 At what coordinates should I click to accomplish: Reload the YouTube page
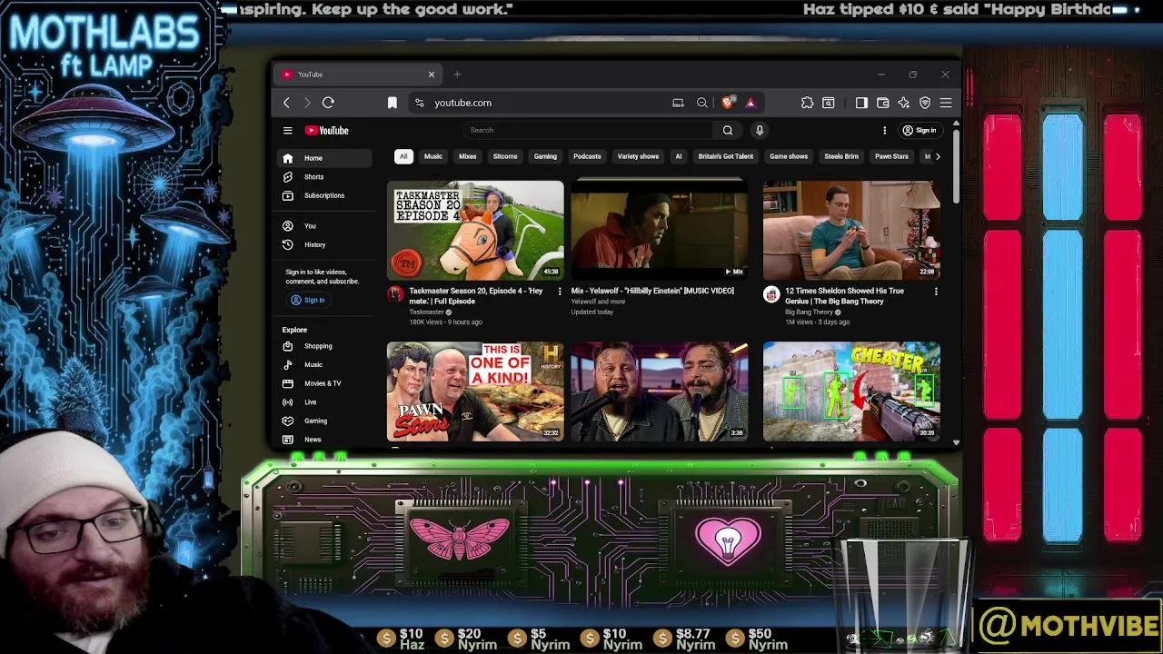click(328, 103)
